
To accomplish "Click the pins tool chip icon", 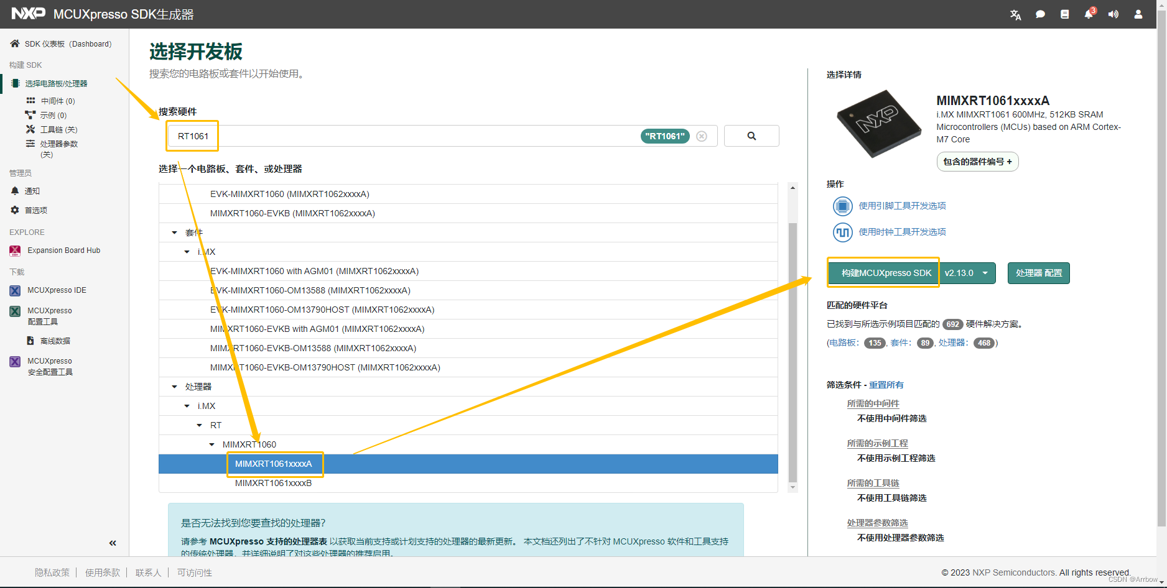I will click(x=842, y=206).
